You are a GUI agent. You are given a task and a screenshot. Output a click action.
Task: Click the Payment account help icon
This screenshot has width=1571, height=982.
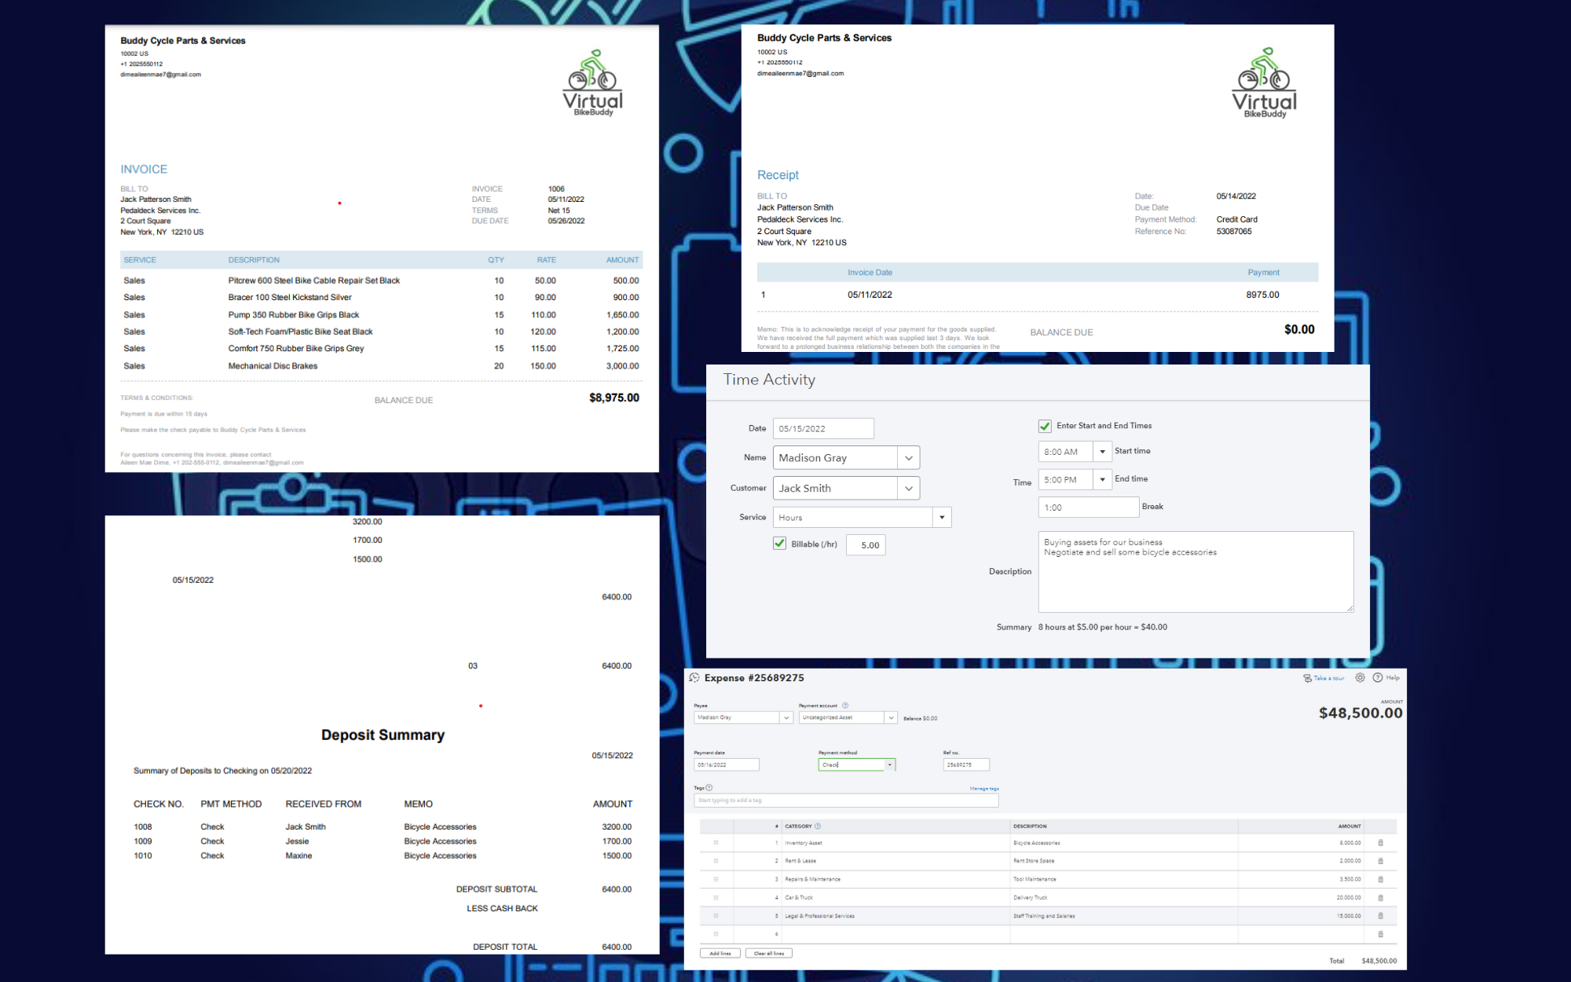tap(845, 705)
